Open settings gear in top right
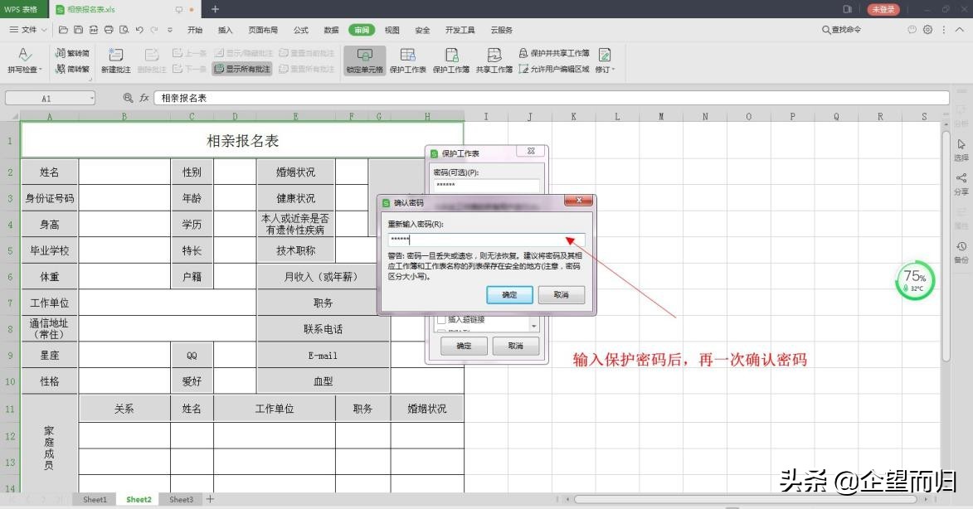 [x=927, y=30]
